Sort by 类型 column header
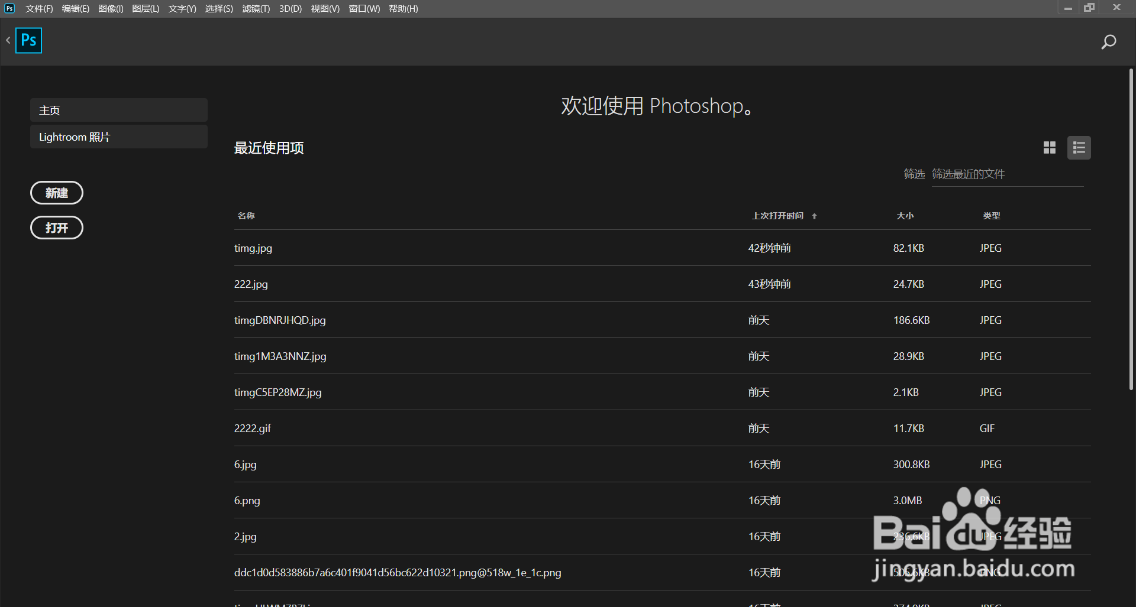 click(992, 216)
